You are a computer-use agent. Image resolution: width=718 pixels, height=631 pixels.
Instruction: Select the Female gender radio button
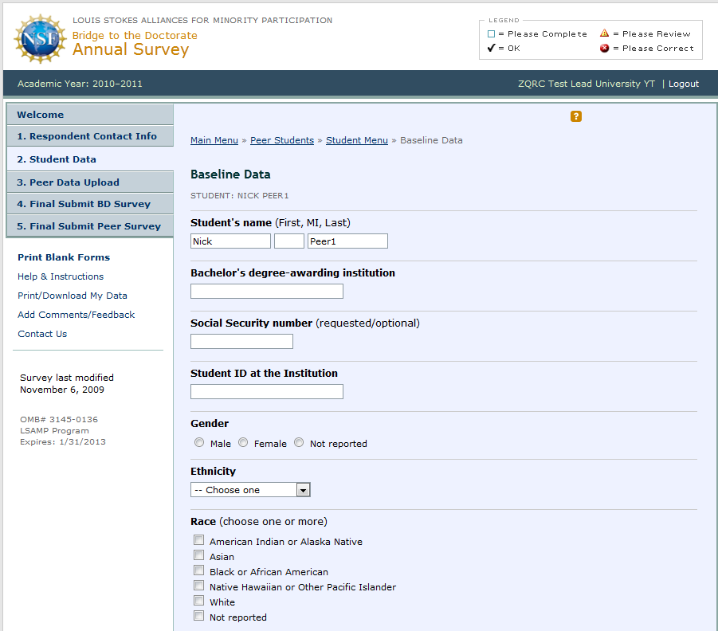[x=243, y=443]
